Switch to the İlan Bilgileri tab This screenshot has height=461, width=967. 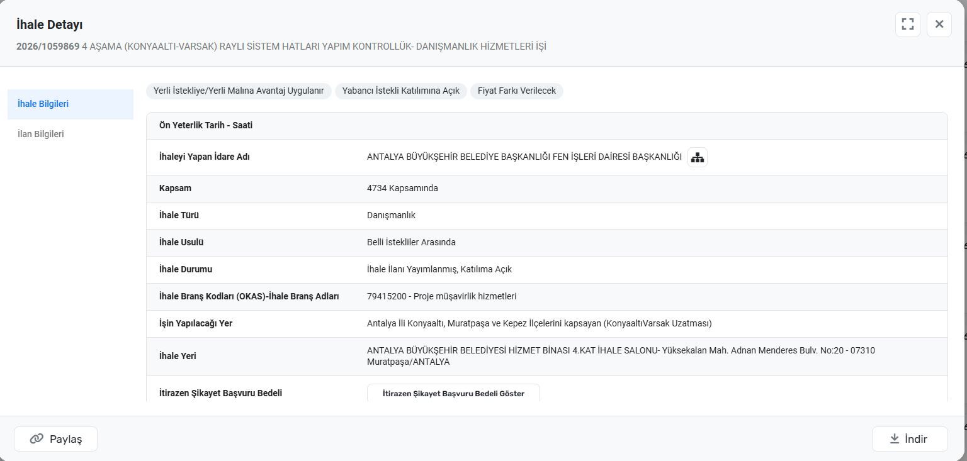[71, 134]
